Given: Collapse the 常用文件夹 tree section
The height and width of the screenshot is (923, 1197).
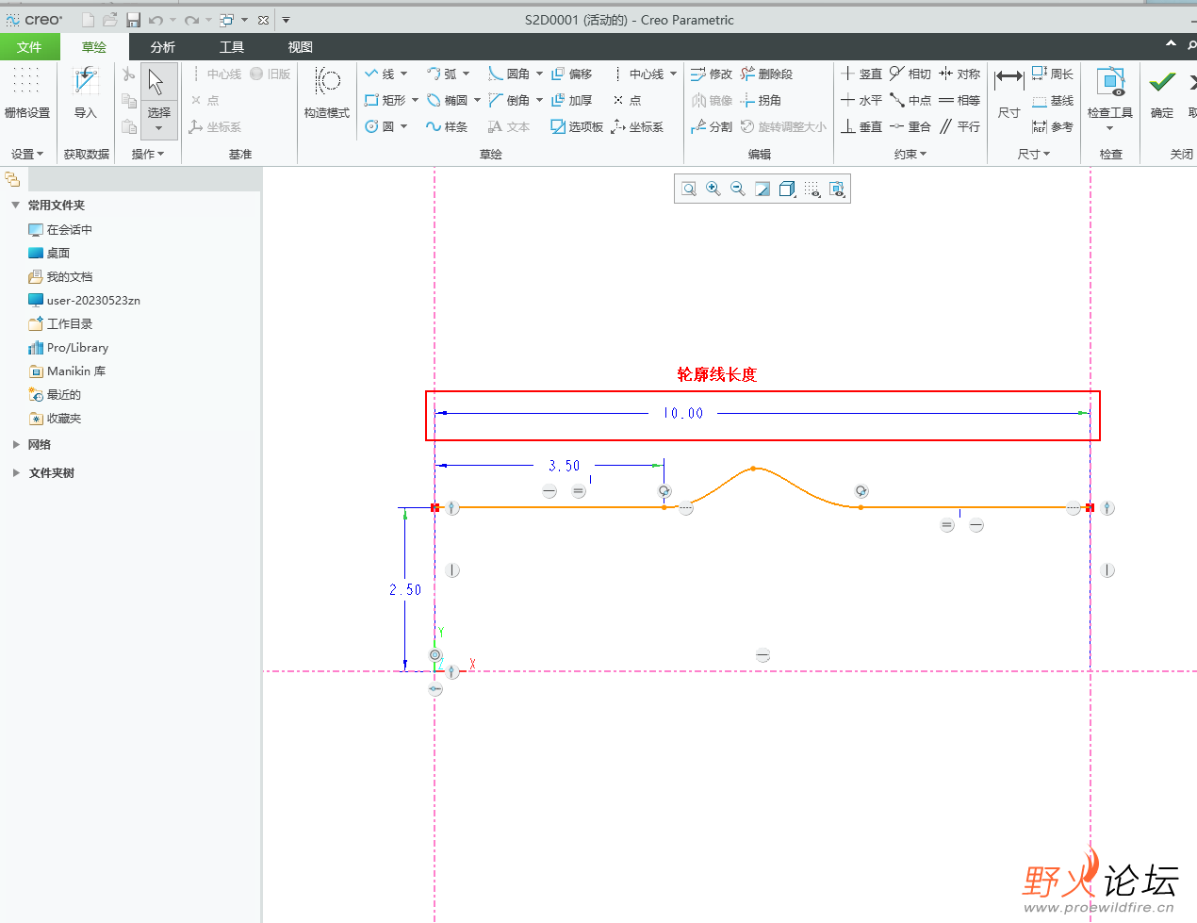Looking at the screenshot, I should pos(15,205).
